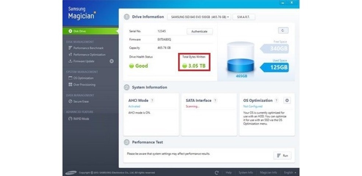Run the performance test

(x=282, y=155)
